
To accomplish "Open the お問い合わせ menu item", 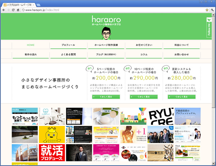I will pos(181,55).
